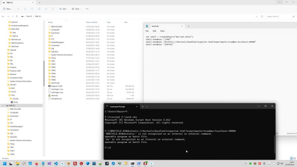The image size is (297, 167).
Task: Open the View dropdown in File Explorer toolbar
Action: click(x=76, y=9)
